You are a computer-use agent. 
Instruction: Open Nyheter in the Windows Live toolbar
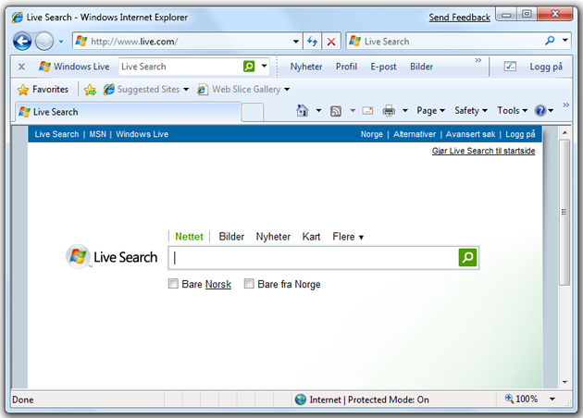[x=306, y=67]
